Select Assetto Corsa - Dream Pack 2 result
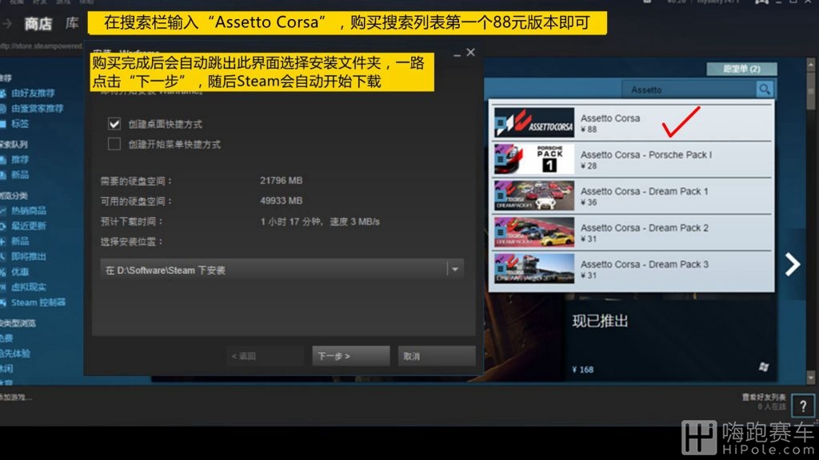This screenshot has width=819, height=460. pyautogui.click(x=631, y=232)
